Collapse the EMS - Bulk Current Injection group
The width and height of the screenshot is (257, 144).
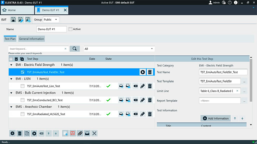pyautogui.click(x=11, y=92)
